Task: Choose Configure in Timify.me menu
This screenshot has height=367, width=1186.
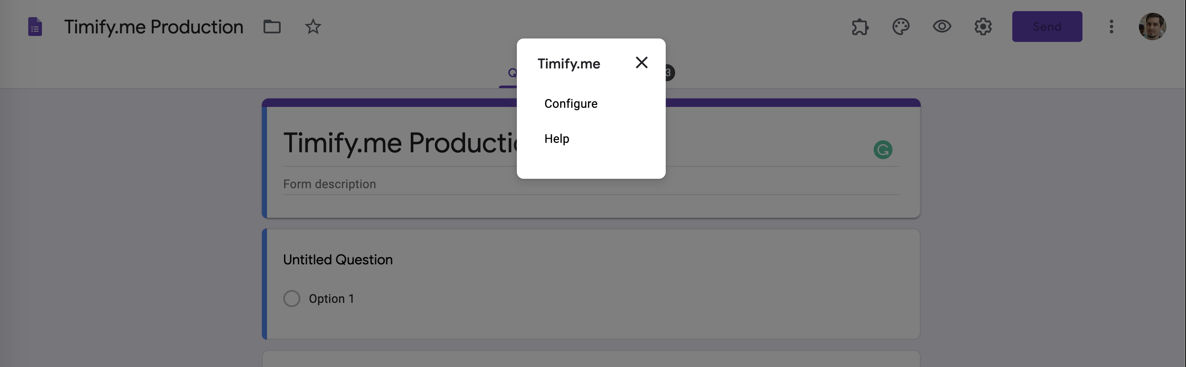Action: pyautogui.click(x=570, y=104)
